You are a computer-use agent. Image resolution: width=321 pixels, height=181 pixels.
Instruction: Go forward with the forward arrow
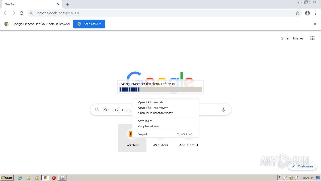[x=14, y=13]
